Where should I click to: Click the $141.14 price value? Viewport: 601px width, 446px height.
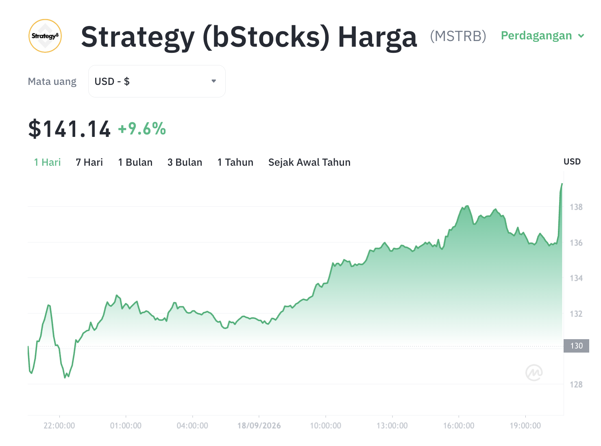point(69,129)
